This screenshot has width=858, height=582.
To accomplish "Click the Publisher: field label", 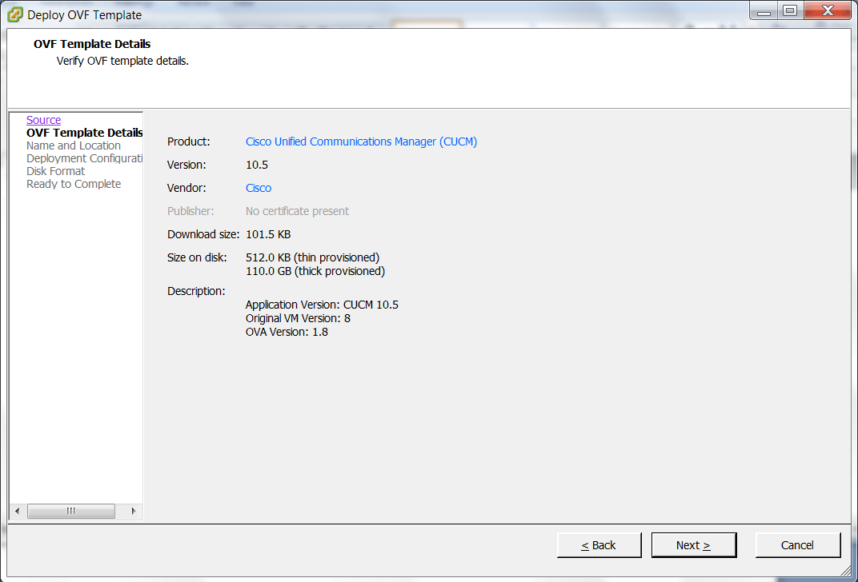I will 190,211.
